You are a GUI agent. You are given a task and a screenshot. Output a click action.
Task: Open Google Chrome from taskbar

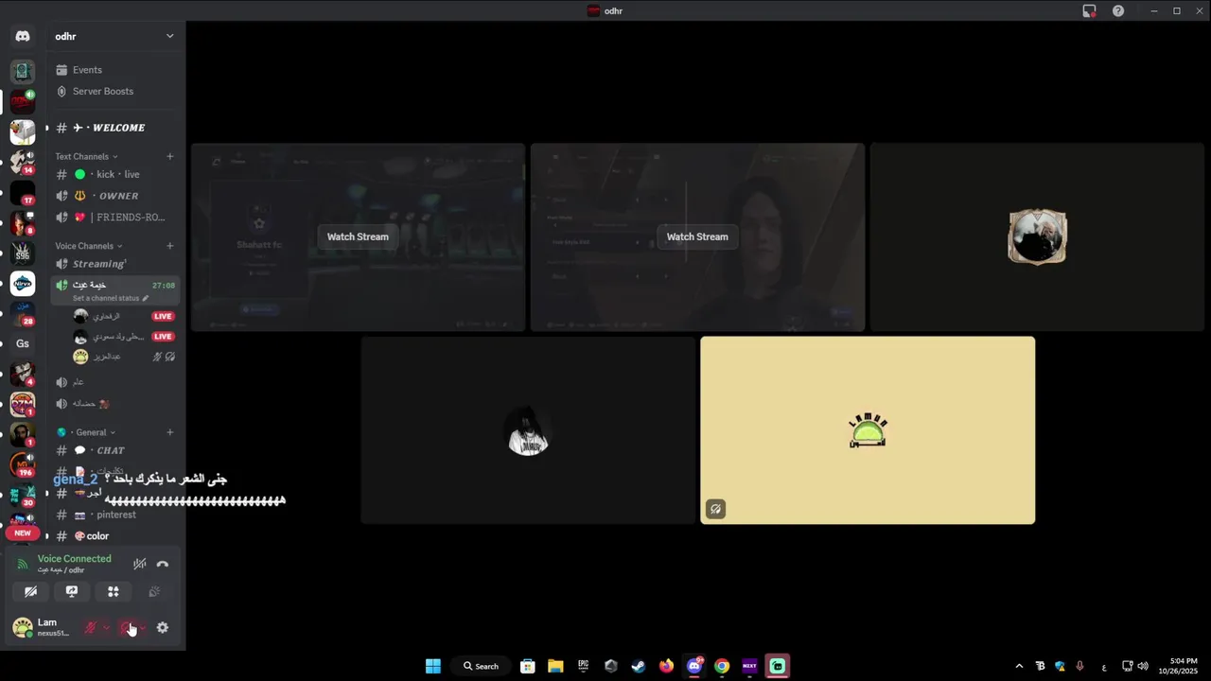tap(722, 666)
